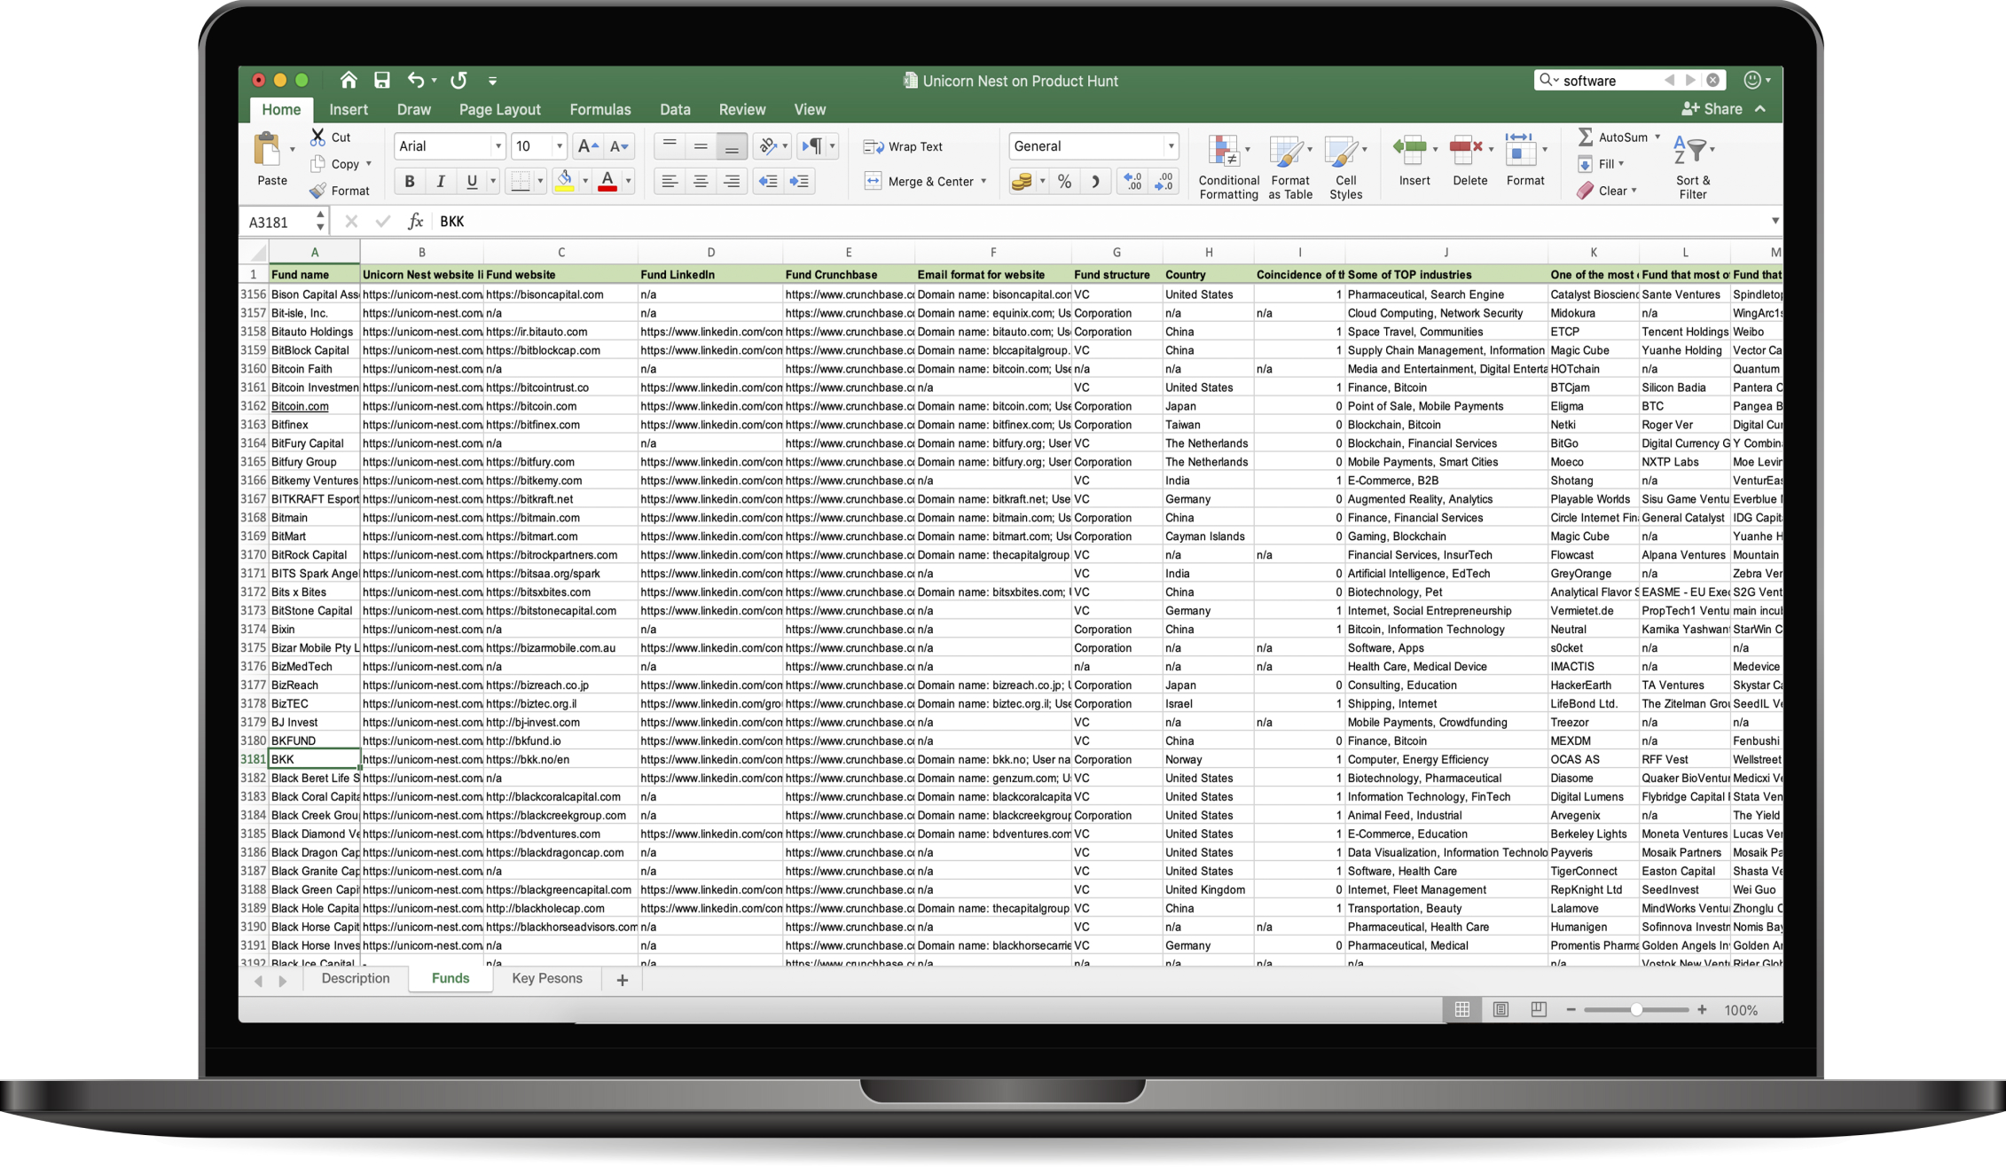Image resolution: width=2006 pixels, height=1167 pixels.
Task: Pick the yellow fill color swatch
Action: click(x=564, y=182)
